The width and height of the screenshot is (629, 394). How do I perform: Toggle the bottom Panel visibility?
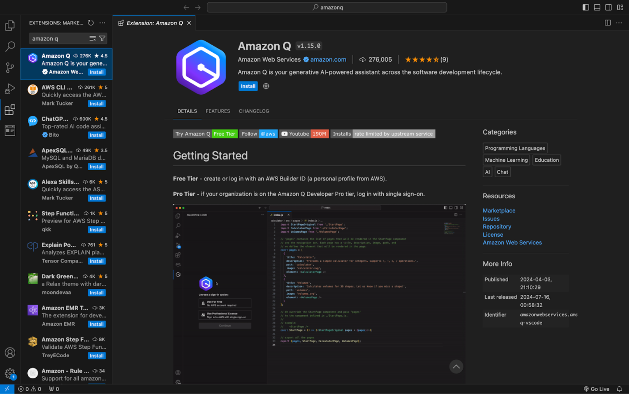[597, 7]
